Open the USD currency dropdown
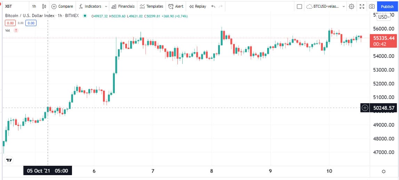Viewport: 399px width, 180px height. (383, 17)
